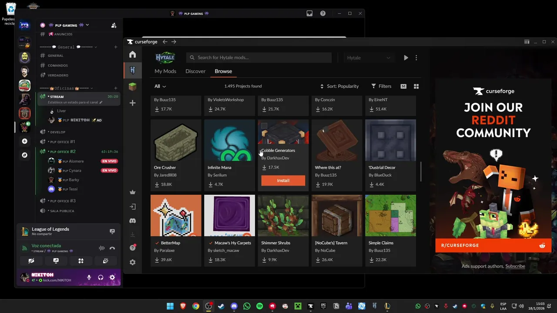Viewport: 557px width, 313px height.
Task: Toggle noise suppression waveform icon
Action: tap(102, 248)
